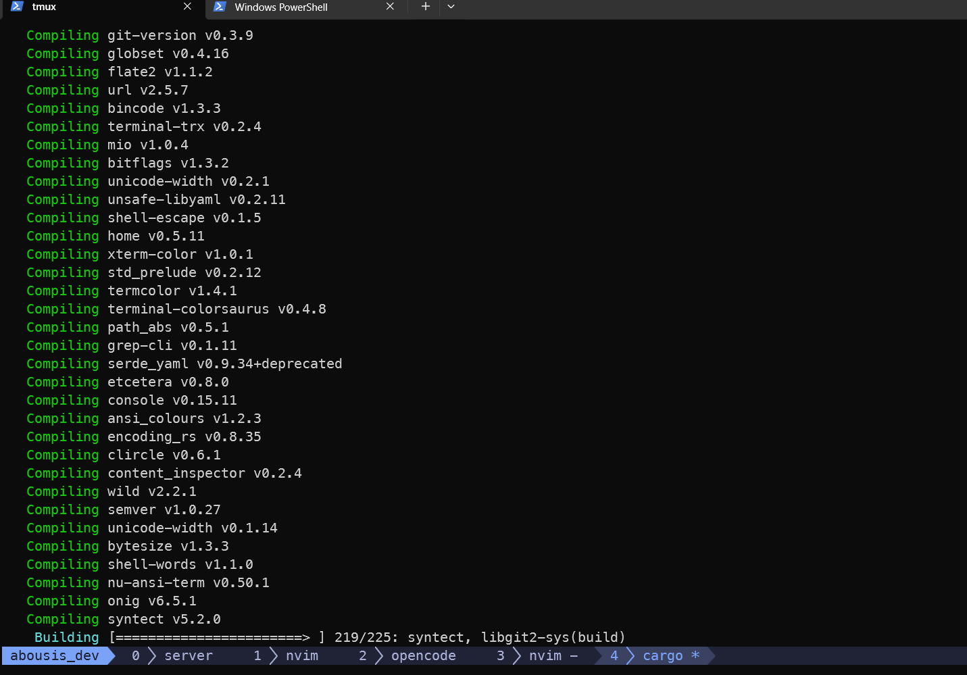Close the Windows PowerShell tab
Image resolution: width=967 pixels, height=675 pixels.
[x=390, y=7]
